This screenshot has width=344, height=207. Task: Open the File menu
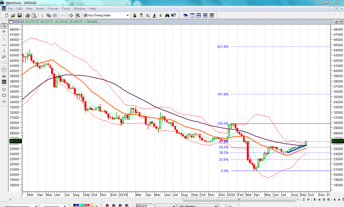coord(10,8)
